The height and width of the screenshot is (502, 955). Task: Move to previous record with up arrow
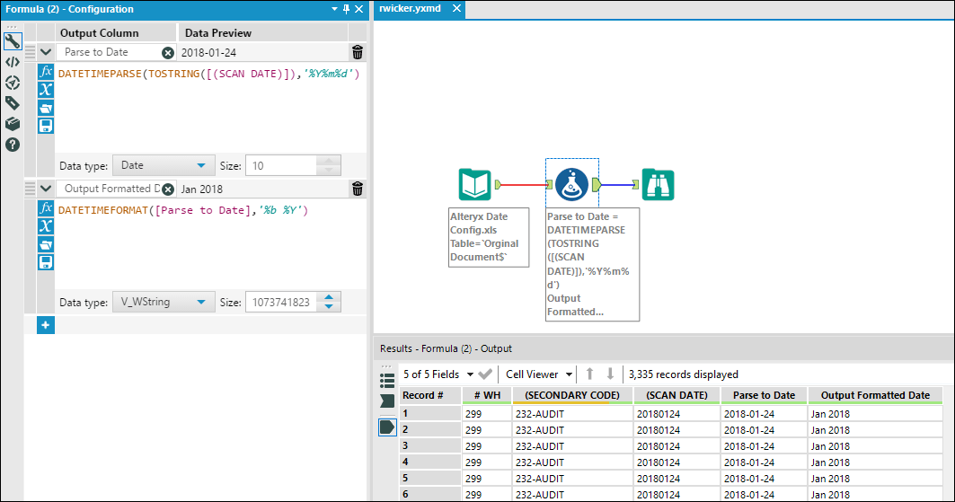[x=589, y=374]
